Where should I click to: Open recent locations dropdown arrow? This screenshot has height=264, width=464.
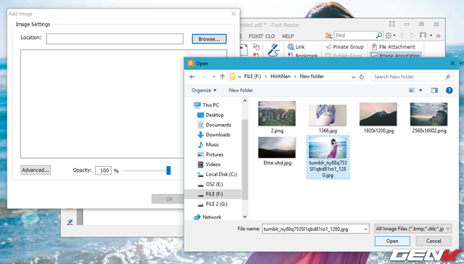pyautogui.click(x=214, y=77)
